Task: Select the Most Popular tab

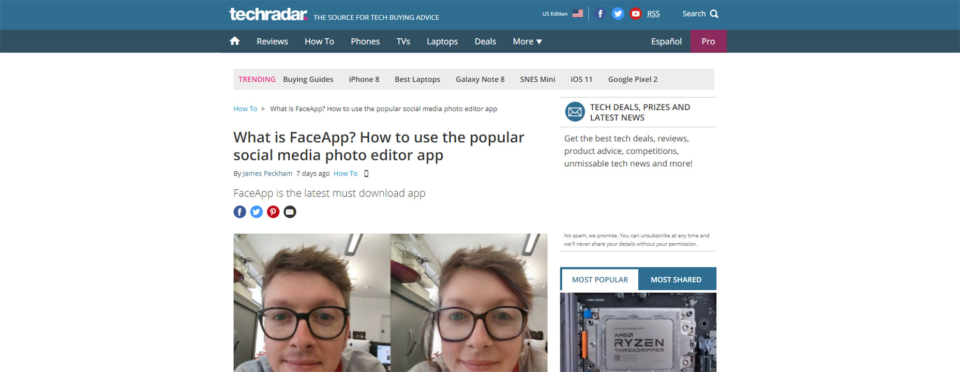Action: 599,279
